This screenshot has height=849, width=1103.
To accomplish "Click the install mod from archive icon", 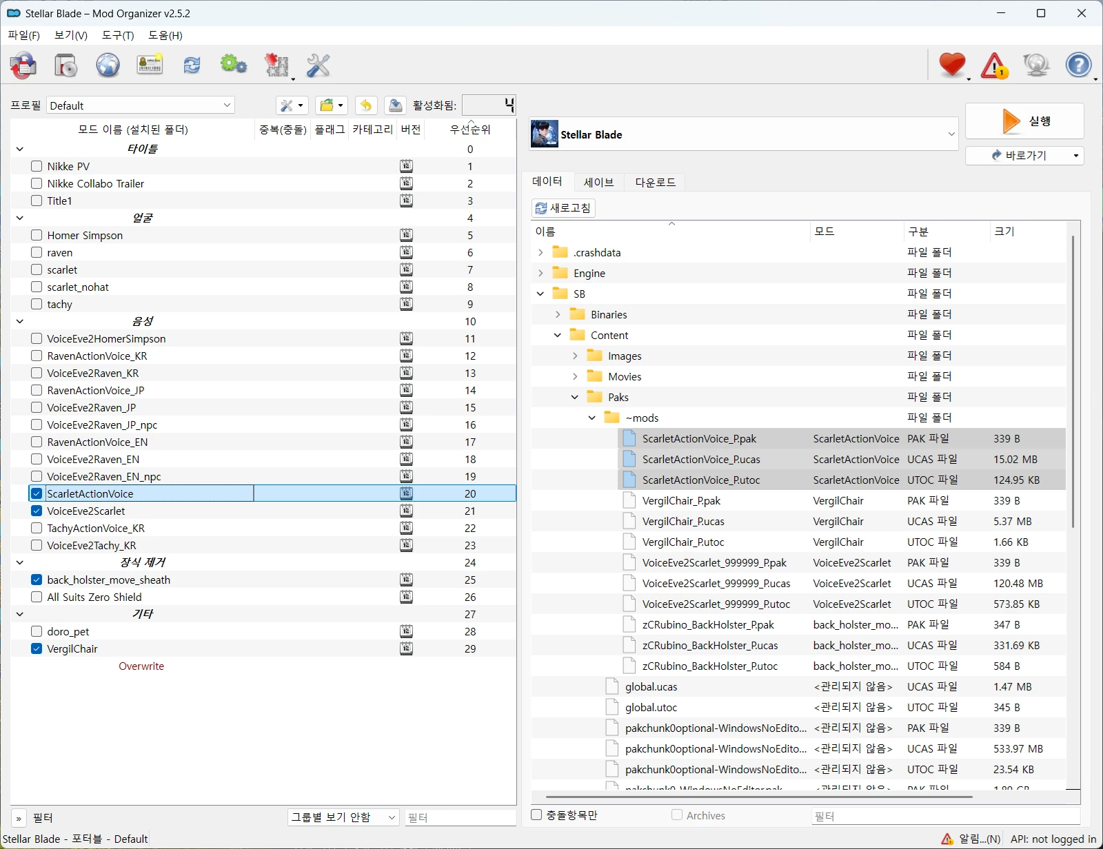I will 66,65.
